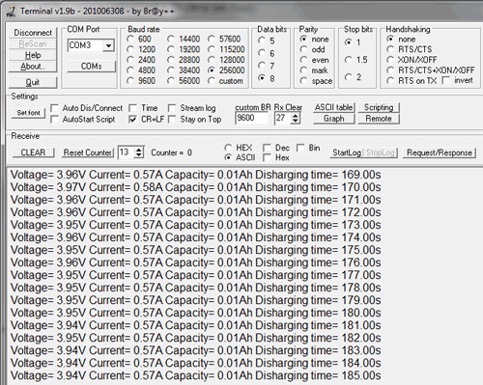483x385 pixels.
Task: Increase the Rx Clear stepper value
Action: tap(296, 116)
